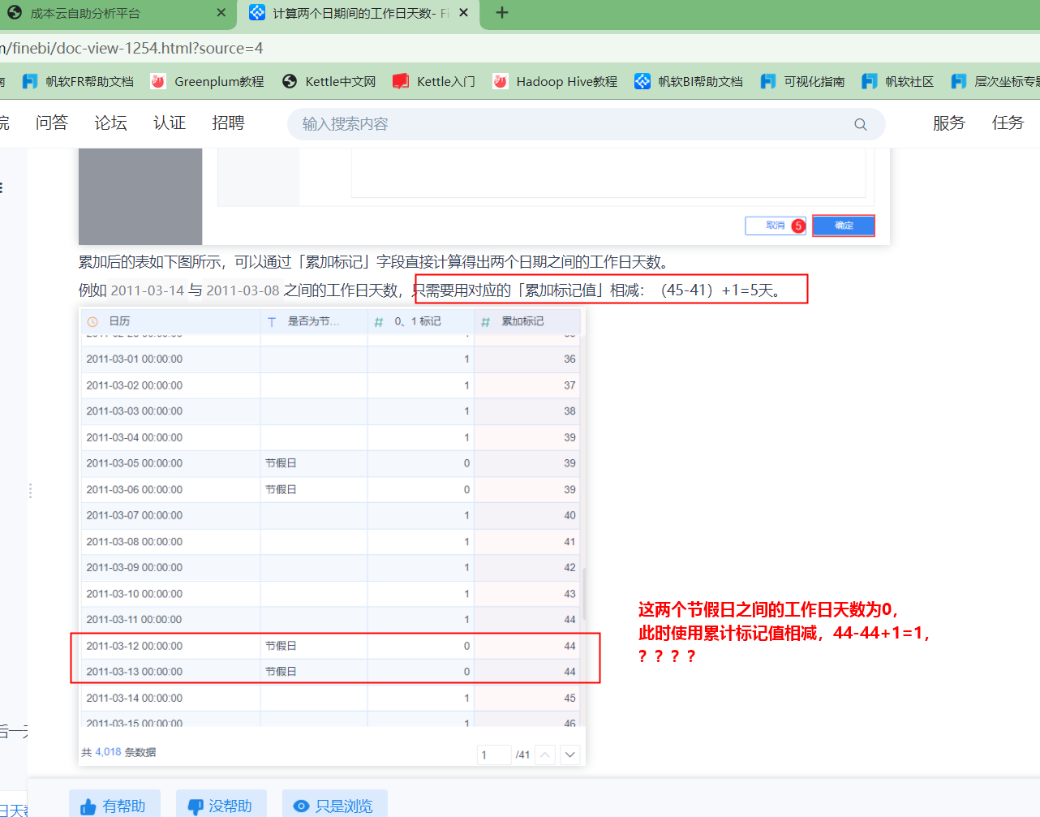
Task: Go to 招聘 in site navigation
Action: tap(228, 123)
